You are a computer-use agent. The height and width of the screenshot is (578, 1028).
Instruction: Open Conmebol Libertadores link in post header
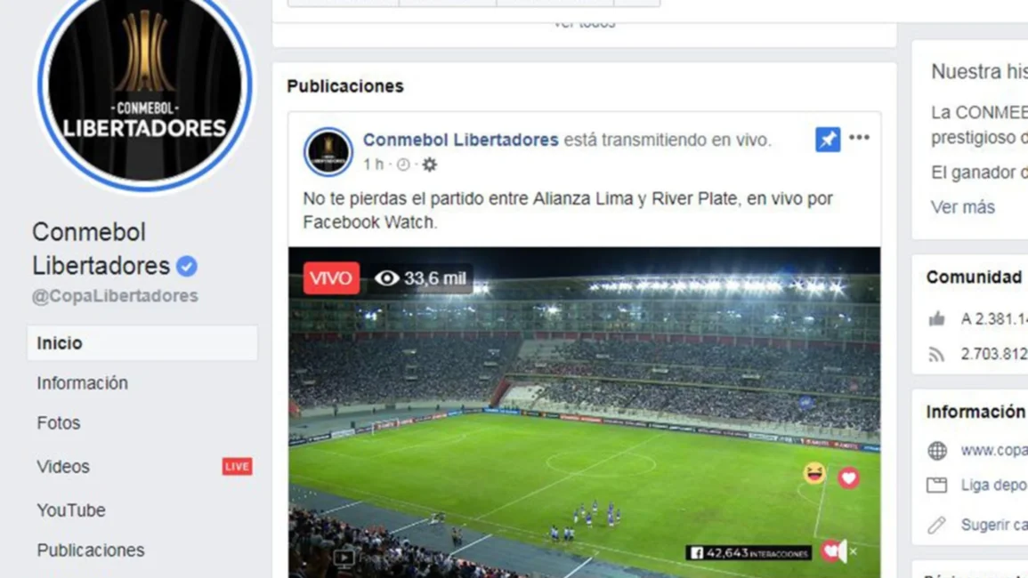click(x=461, y=140)
